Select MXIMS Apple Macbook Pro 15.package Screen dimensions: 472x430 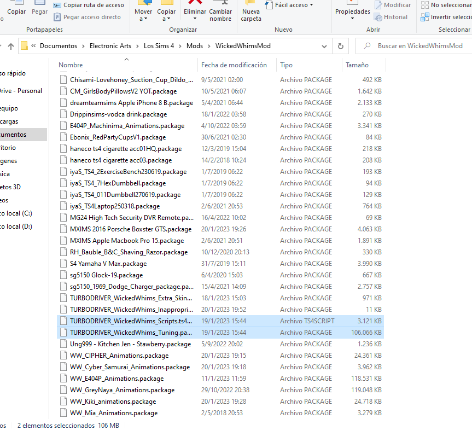tap(220, 241)
